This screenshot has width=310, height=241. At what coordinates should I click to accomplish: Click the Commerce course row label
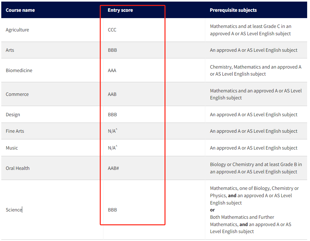tap(17, 94)
